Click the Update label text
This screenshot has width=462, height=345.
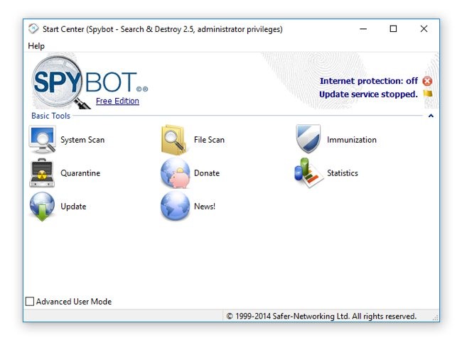pyautogui.click(x=73, y=207)
